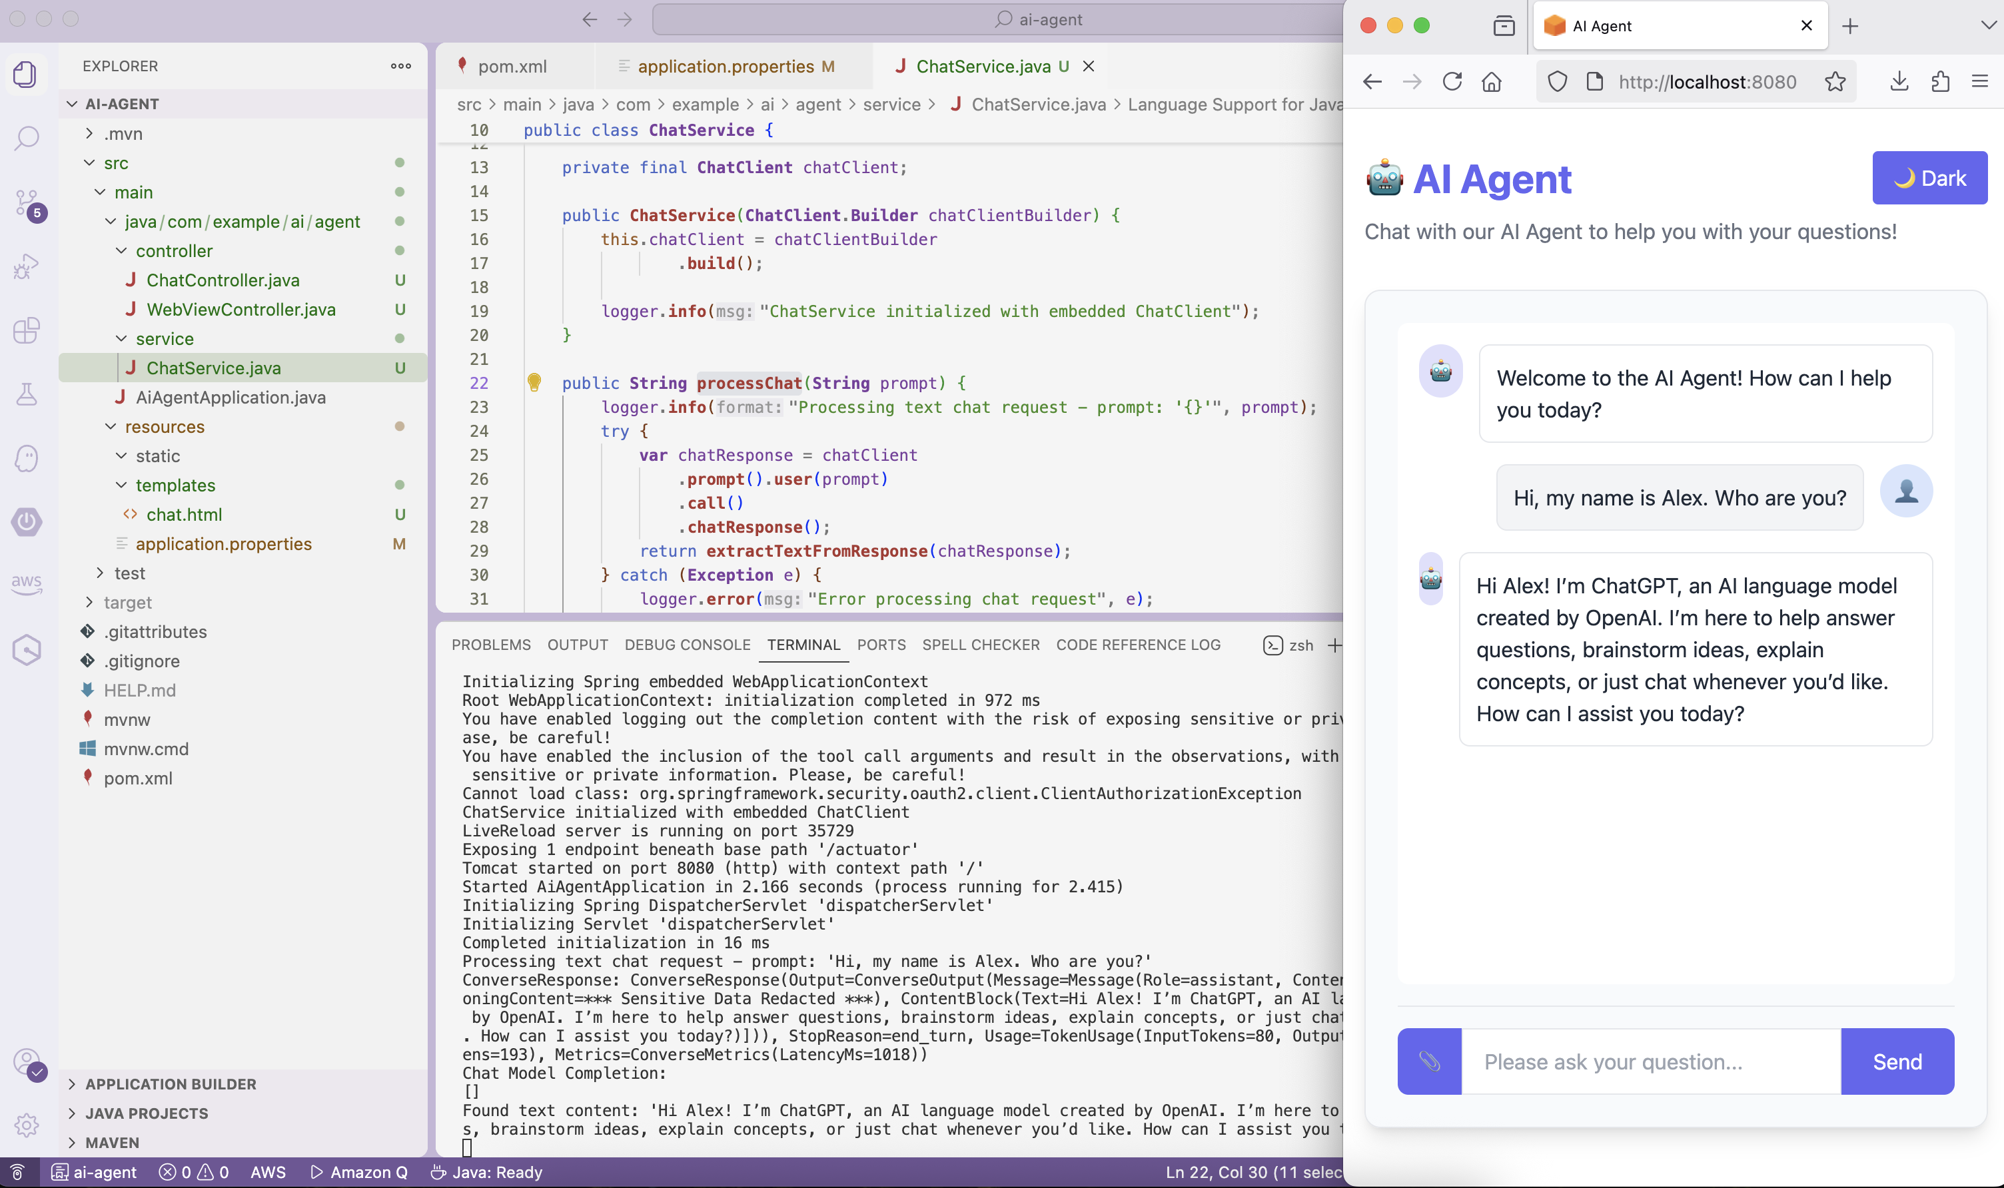This screenshot has width=2004, height=1188.
Task: Open the DEBUG CONSOLE panel tab
Action: [687, 645]
